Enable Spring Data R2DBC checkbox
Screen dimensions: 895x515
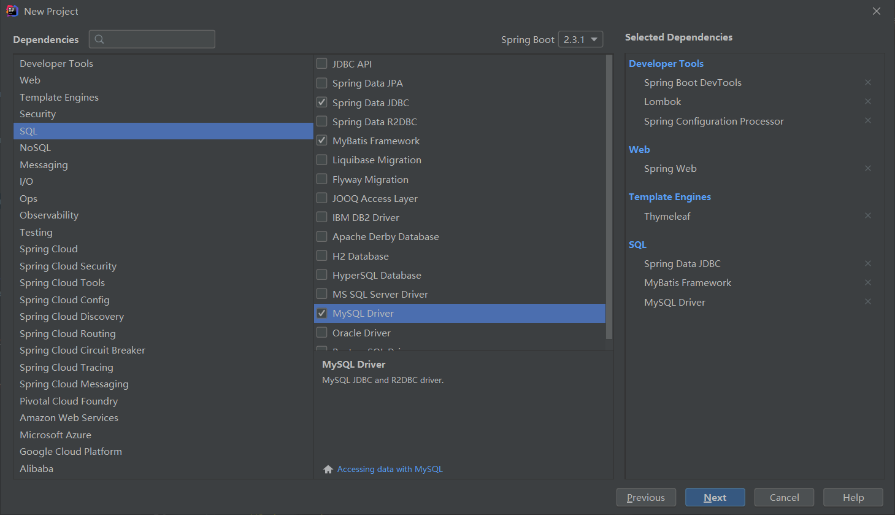tap(321, 121)
